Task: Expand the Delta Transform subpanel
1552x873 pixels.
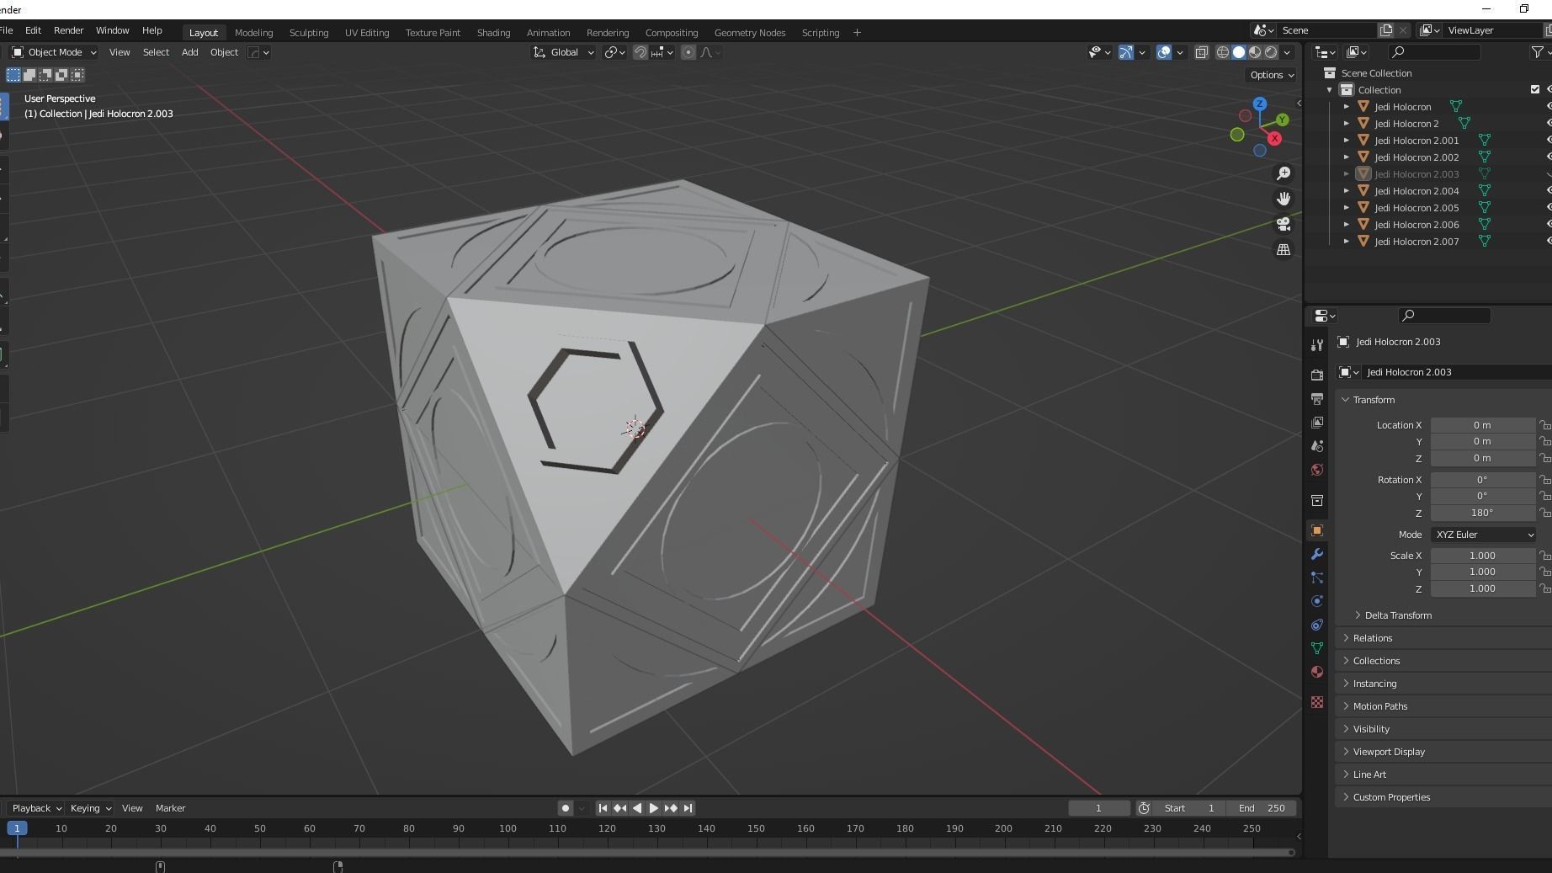Action: (x=1398, y=615)
